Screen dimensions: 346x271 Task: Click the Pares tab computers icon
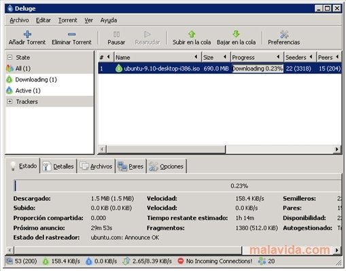[x=122, y=166]
